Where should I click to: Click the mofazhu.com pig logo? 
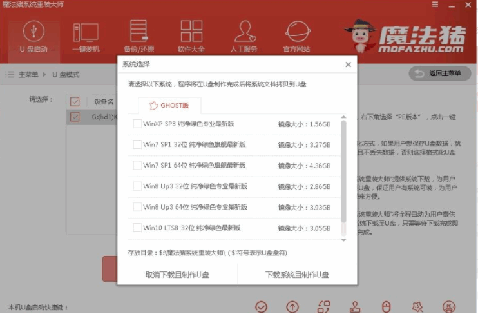(405, 36)
